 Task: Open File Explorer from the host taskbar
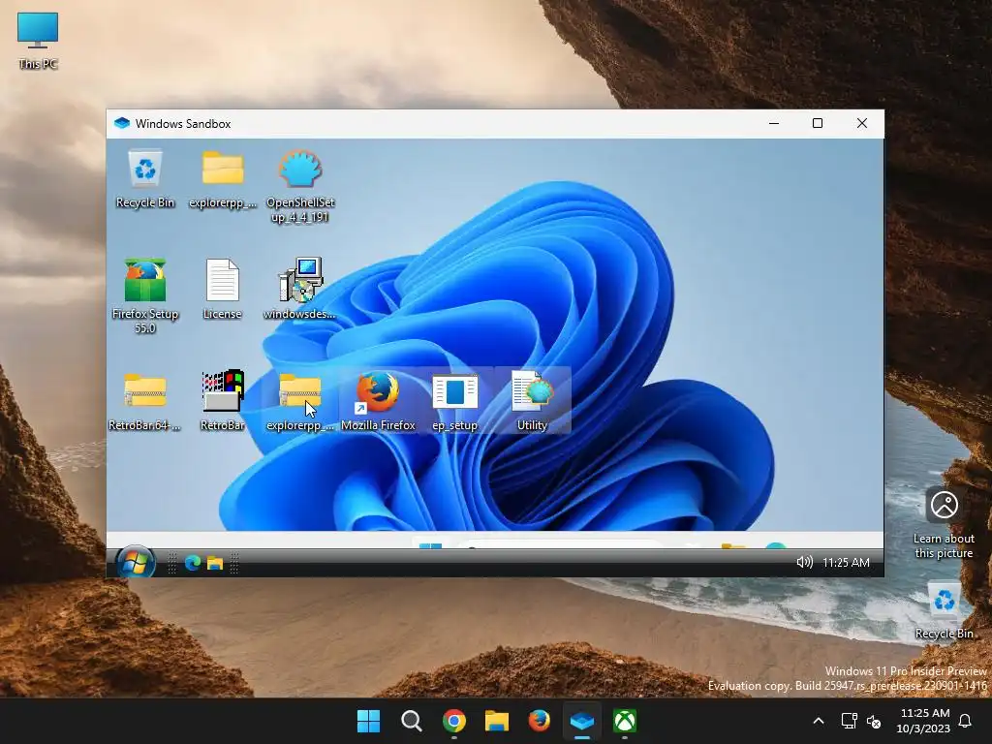pos(497,721)
